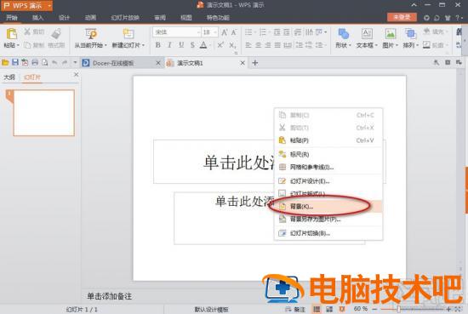468x314 pixels.
Task: Start slideshow from current slide icon
Action: pyautogui.click(x=91, y=34)
